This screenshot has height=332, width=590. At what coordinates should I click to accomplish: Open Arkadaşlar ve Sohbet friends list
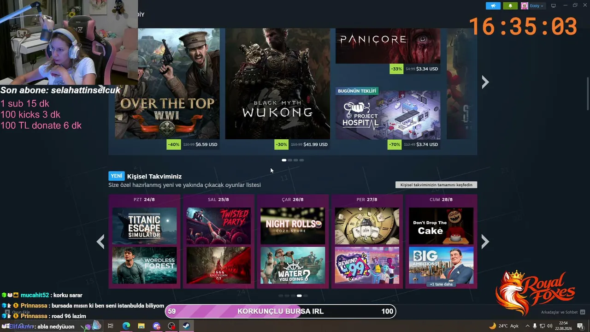click(559, 312)
